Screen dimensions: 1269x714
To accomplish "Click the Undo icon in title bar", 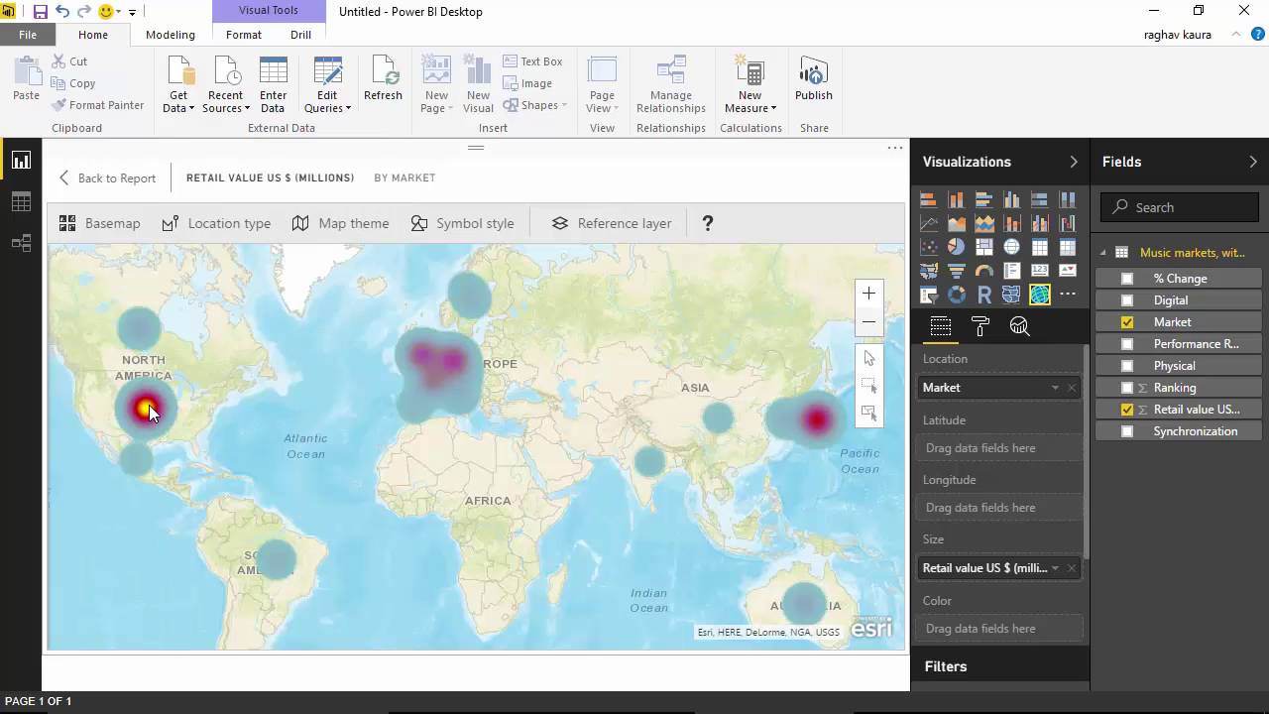I will [x=62, y=12].
